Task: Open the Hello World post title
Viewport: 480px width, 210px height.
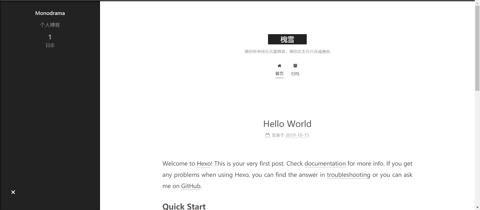Action: 287,124
